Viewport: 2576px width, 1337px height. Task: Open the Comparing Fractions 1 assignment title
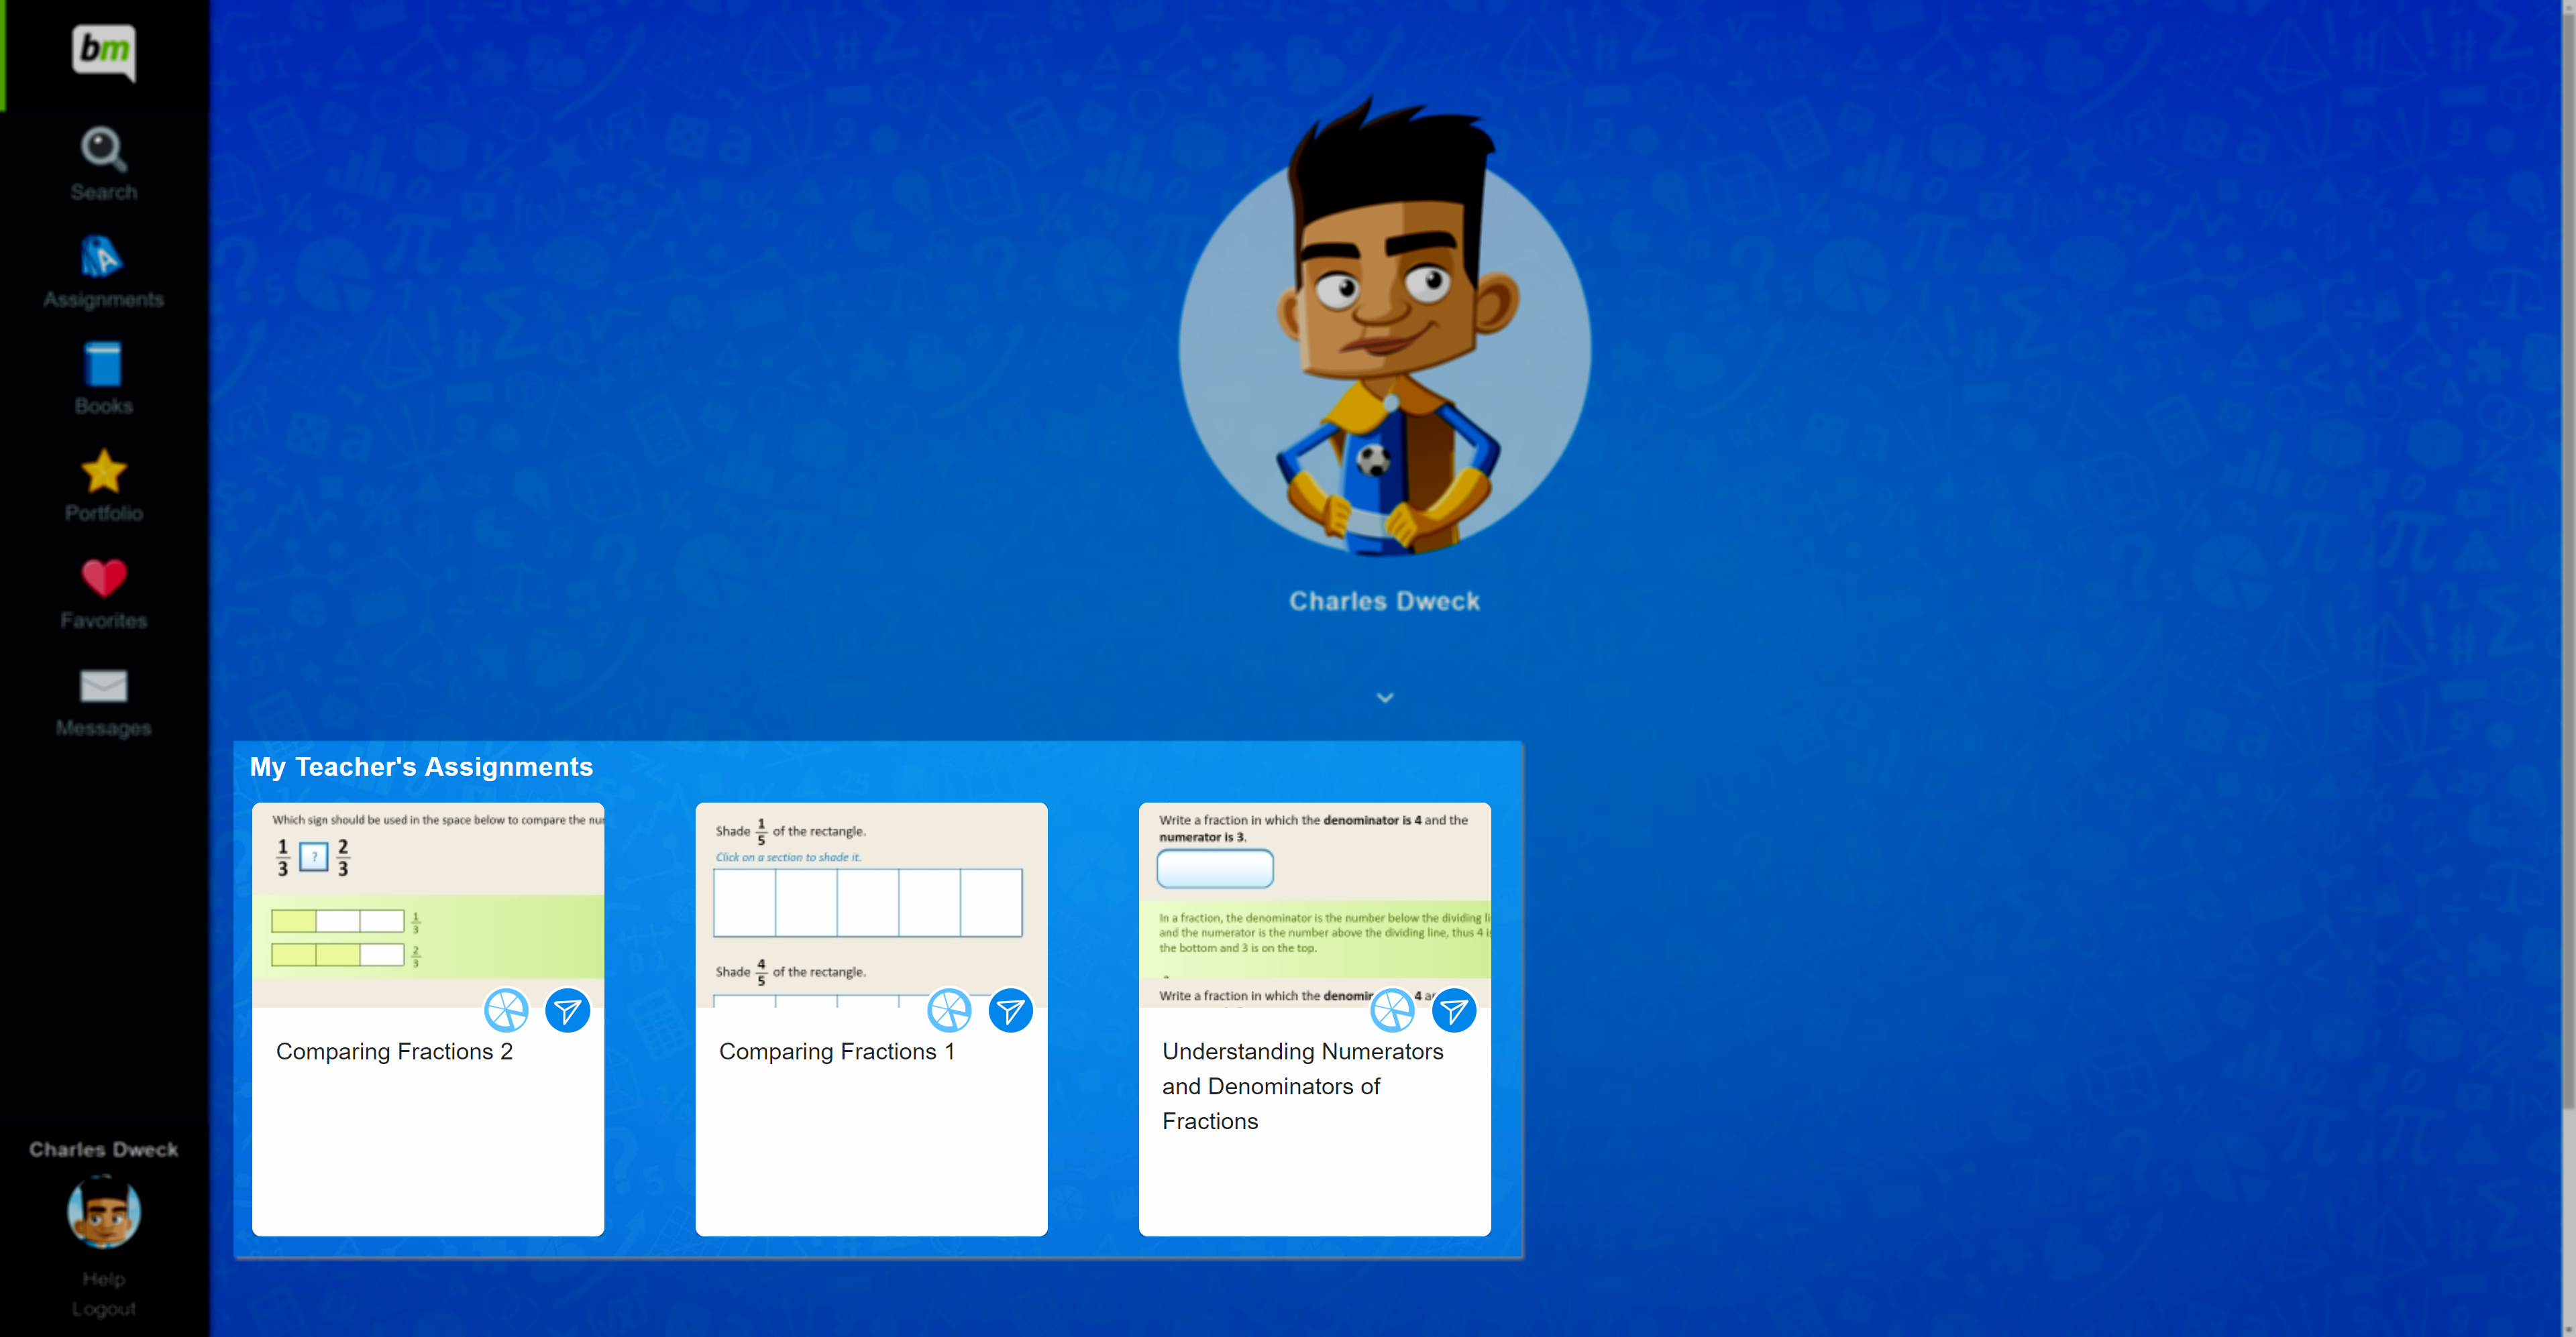pos(836,1051)
